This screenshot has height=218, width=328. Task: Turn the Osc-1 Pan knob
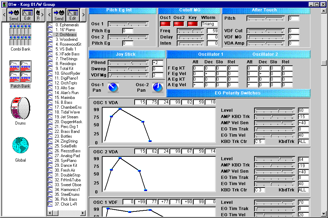(113, 88)
